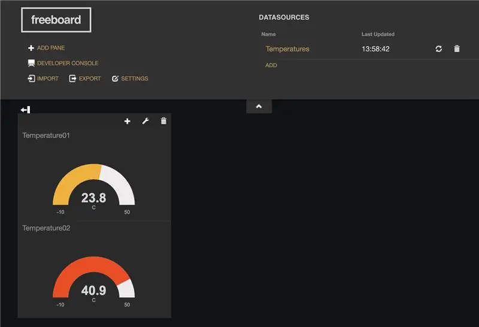This screenshot has width=479, height=327.
Task: Refresh the Temperatures datasource
Action: [439, 49]
